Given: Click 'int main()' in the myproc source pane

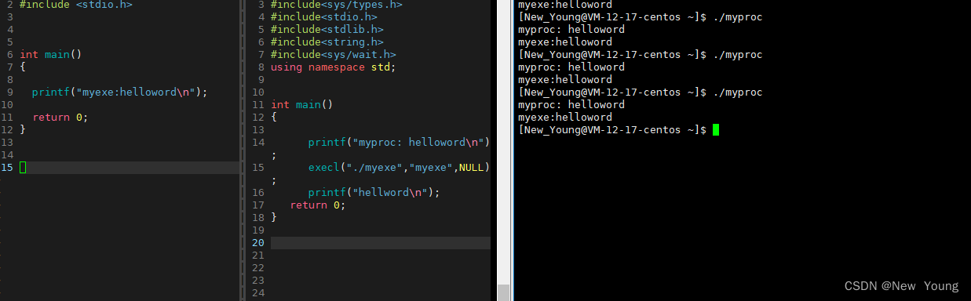Looking at the screenshot, I should click(302, 105).
